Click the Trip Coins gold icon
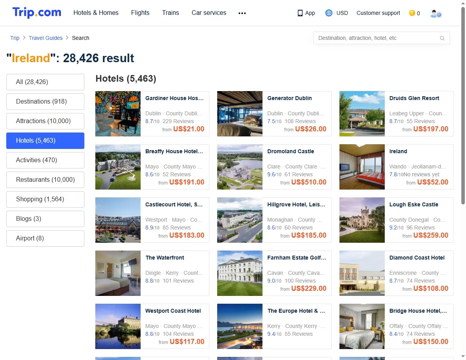Image resolution: width=466 pixels, height=360 pixels. click(412, 13)
